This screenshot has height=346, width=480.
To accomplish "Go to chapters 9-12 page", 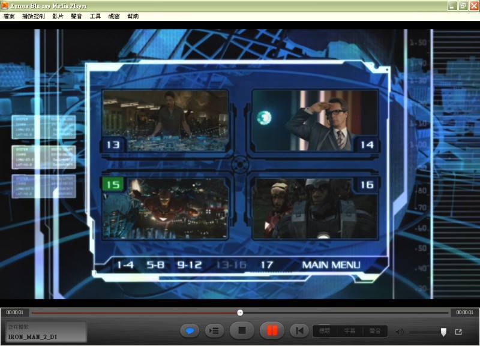I will tap(190, 264).
